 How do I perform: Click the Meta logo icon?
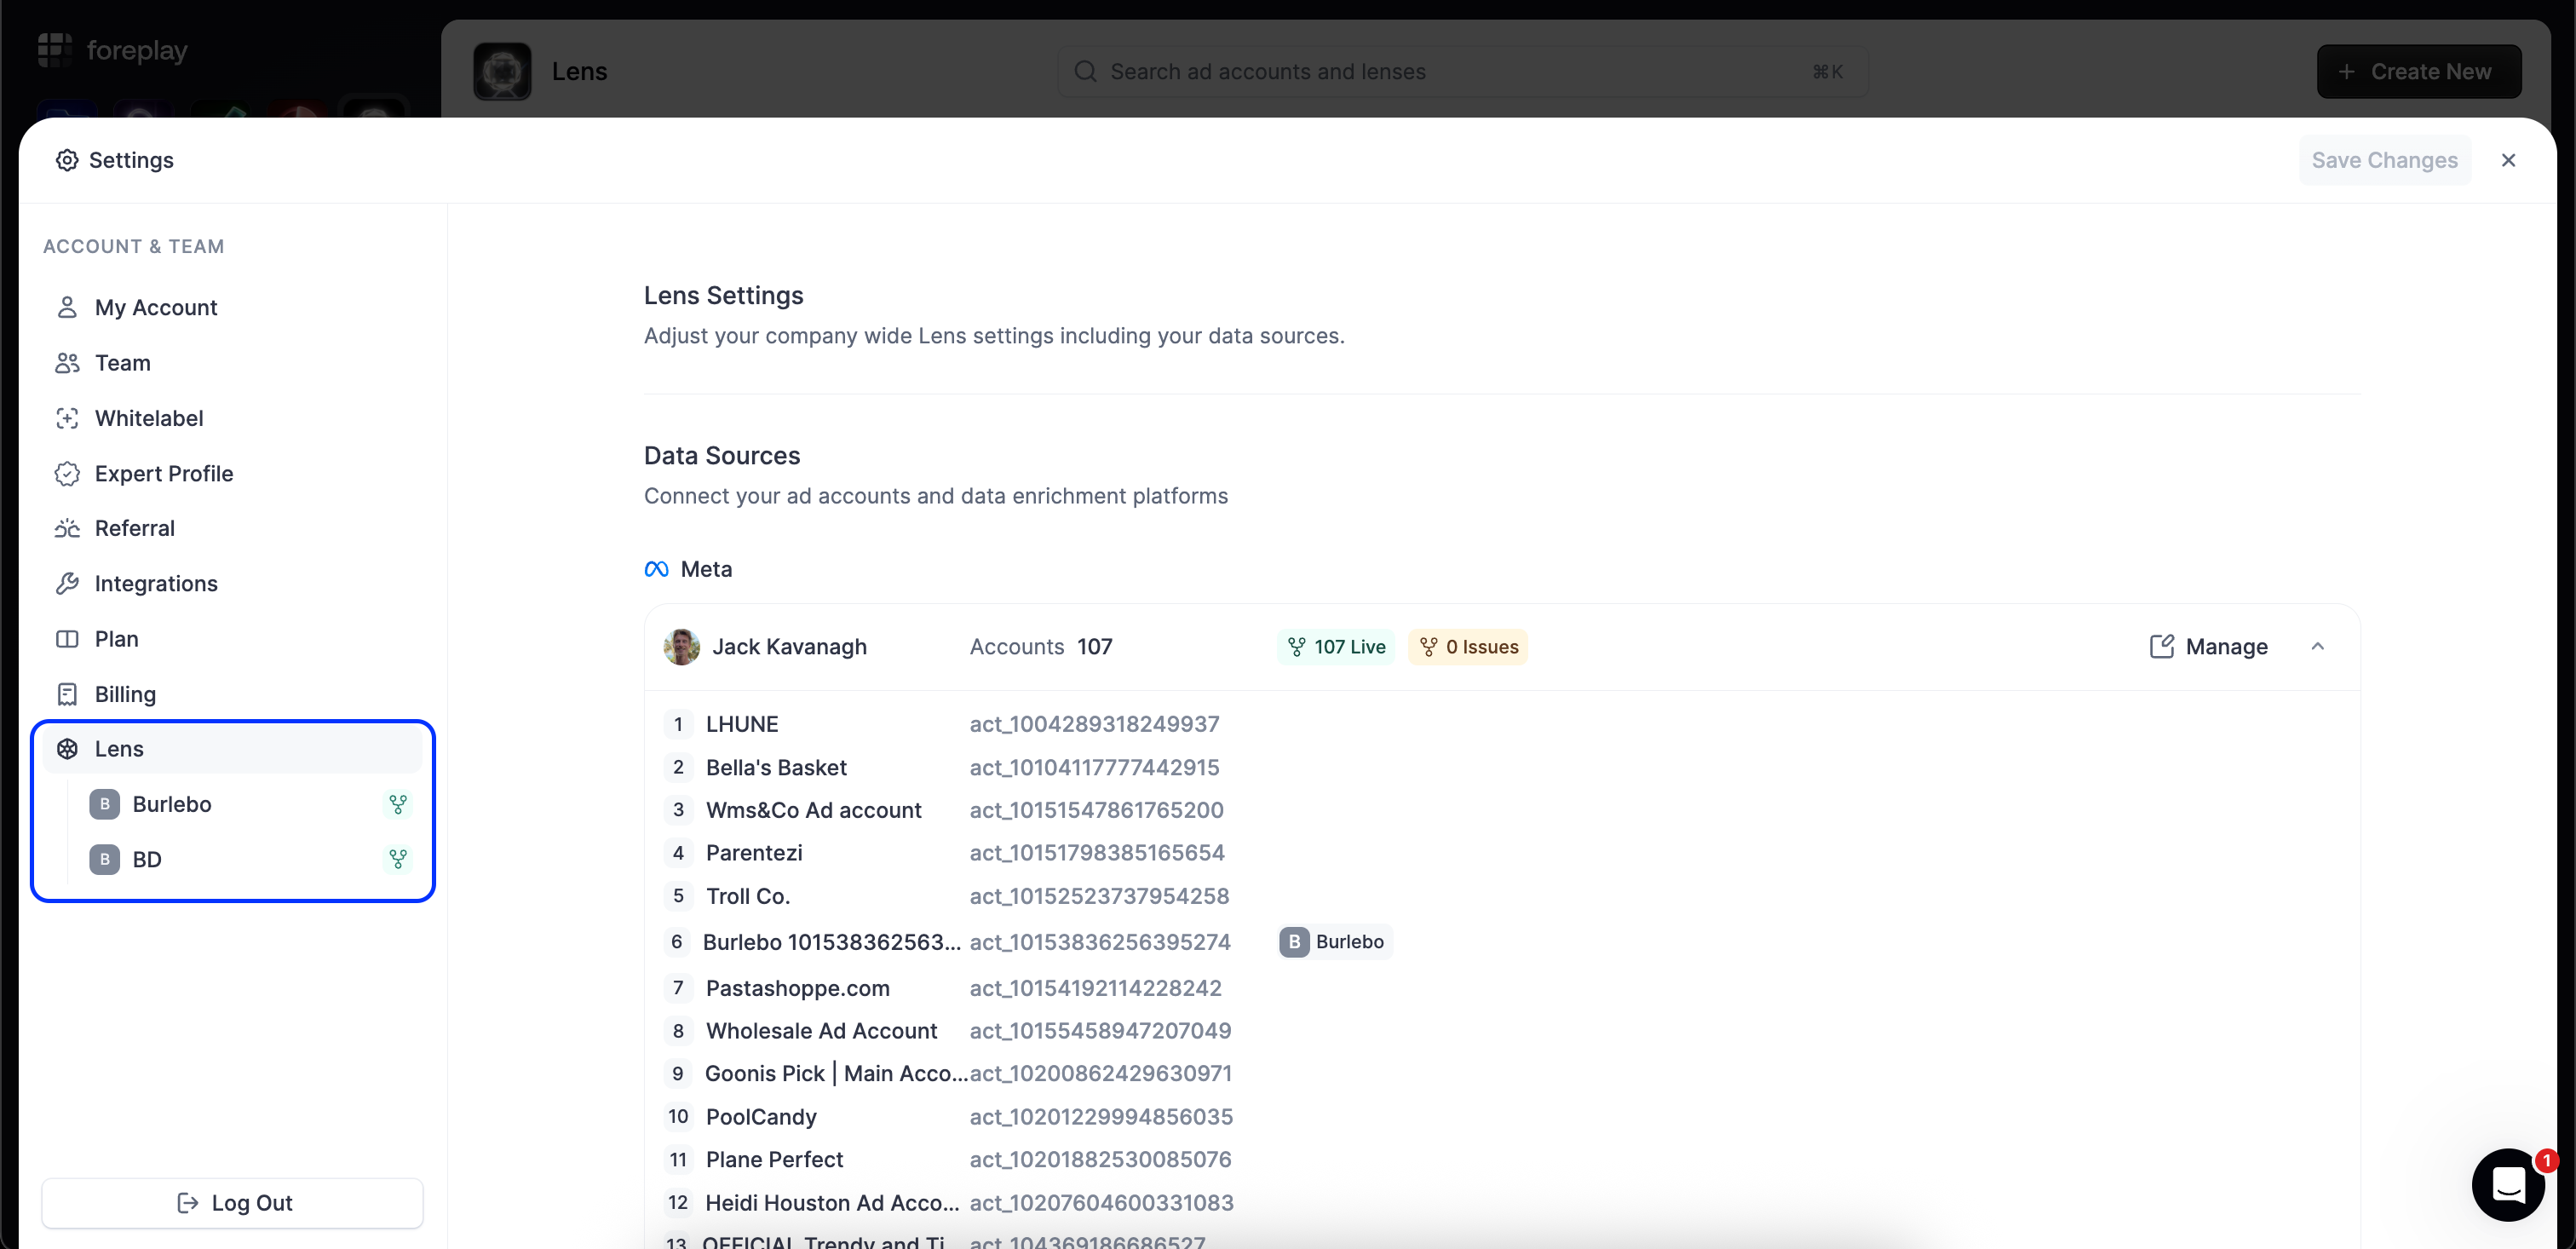click(x=656, y=569)
